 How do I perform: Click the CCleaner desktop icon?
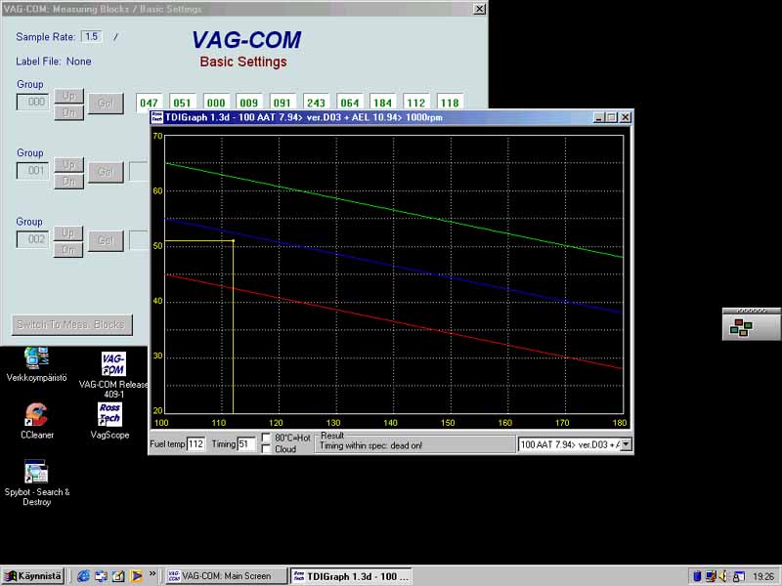[36, 414]
